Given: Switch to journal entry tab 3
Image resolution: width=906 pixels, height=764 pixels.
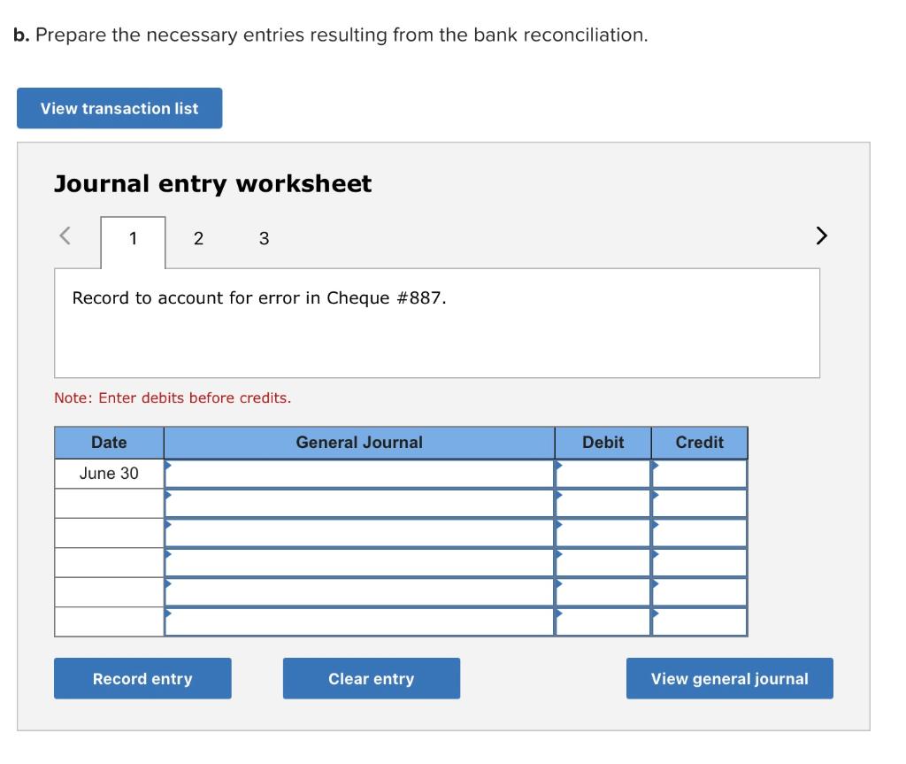Looking at the screenshot, I should pos(263,238).
